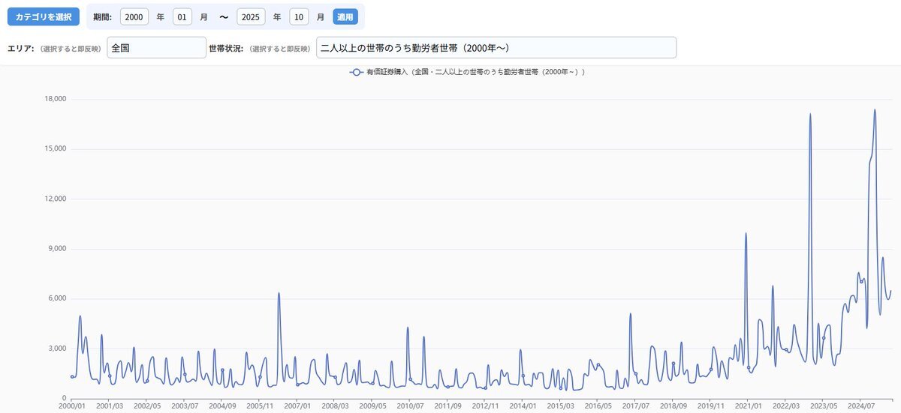Expand the 世帯状況 household type dropdown
Screen dimensions: 901x413
(496, 47)
